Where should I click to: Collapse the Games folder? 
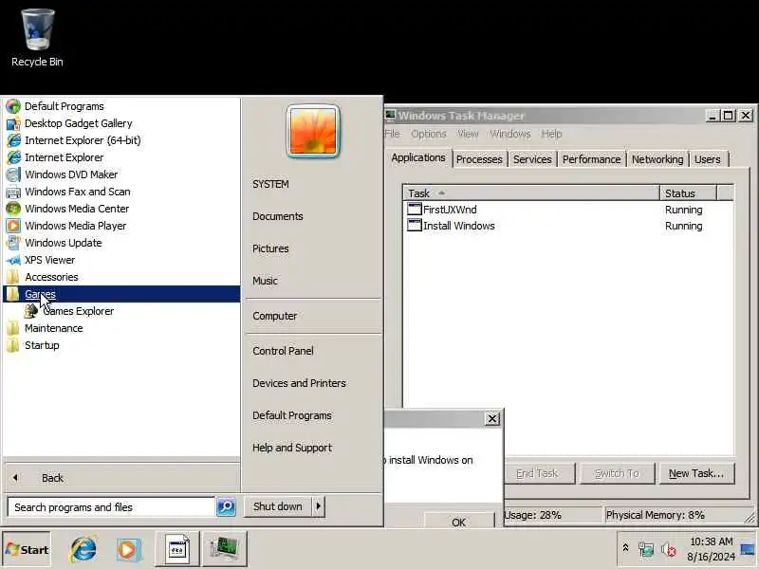click(x=121, y=294)
